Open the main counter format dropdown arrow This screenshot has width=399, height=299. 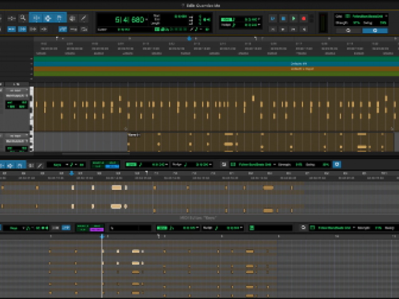[x=147, y=19]
